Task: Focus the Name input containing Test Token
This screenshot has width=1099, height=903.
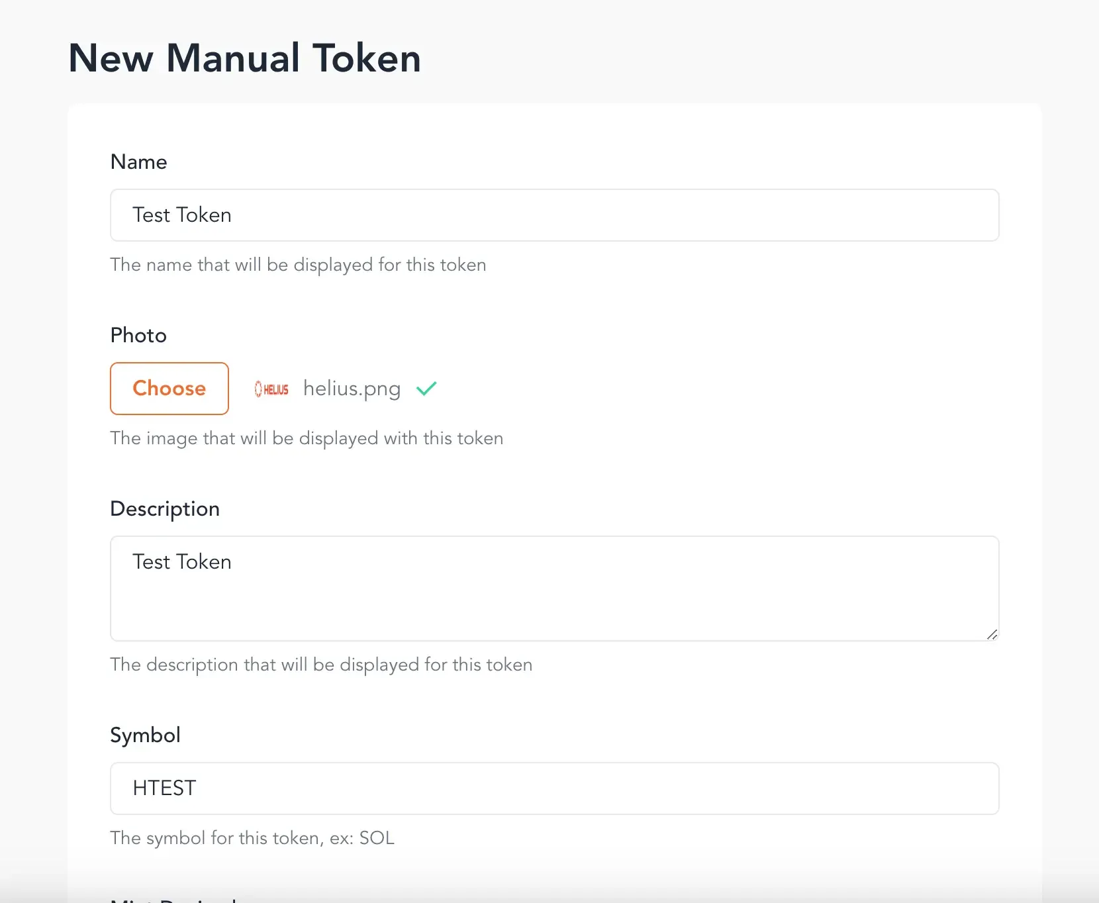Action: click(x=554, y=214)
